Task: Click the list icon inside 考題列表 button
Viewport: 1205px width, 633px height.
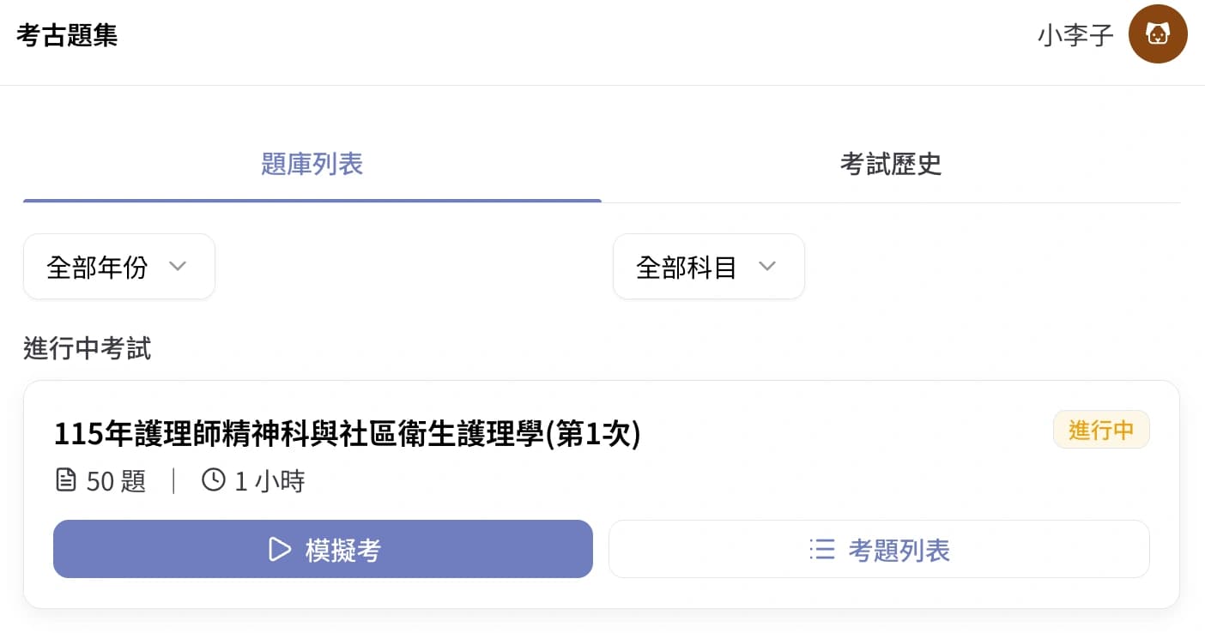Action: click(822, 550)
